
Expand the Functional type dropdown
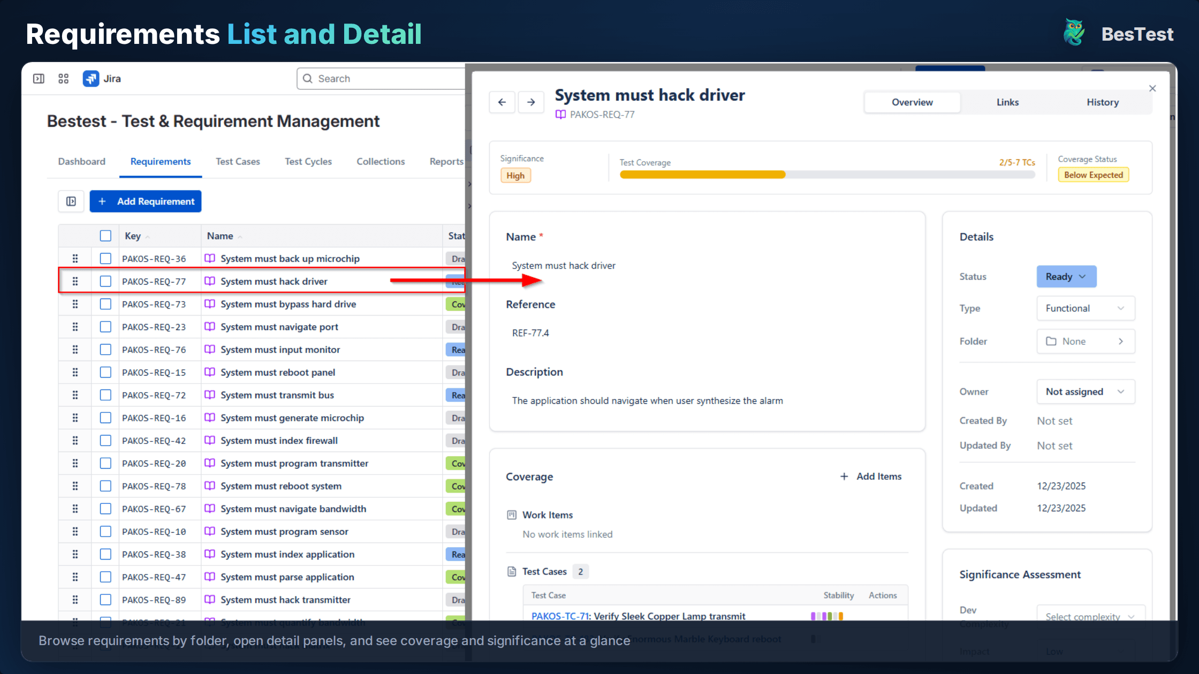[1085, 308]
